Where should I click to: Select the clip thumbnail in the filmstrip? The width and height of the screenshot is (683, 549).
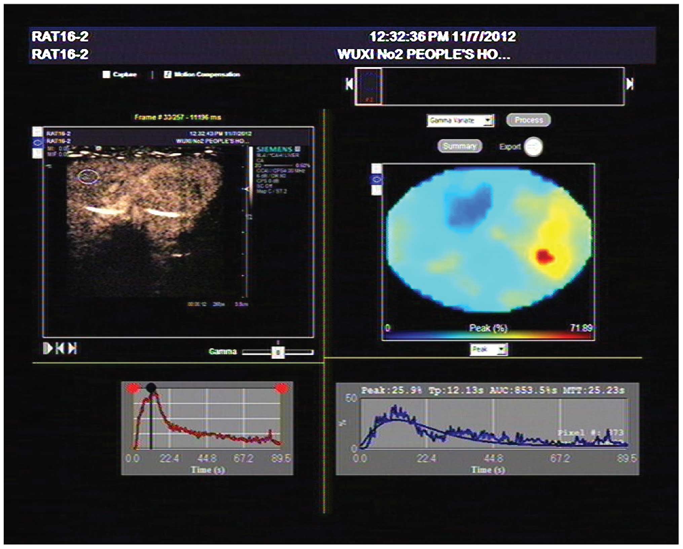369,86
